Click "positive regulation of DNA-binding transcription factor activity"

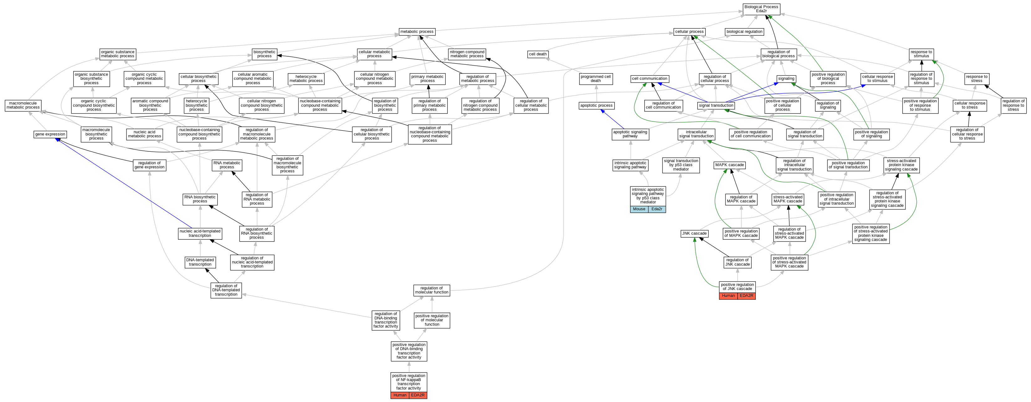click(409, 351)
